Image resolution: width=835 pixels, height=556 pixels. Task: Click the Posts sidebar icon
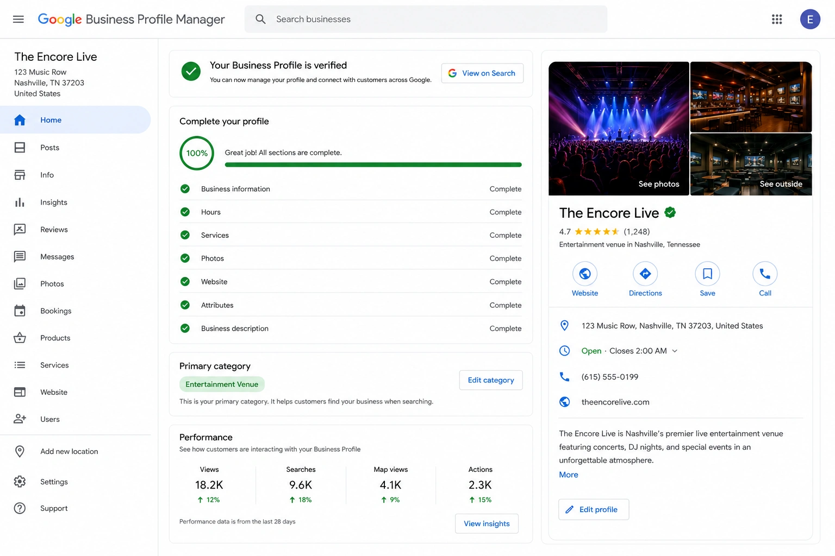click(20, 148)
